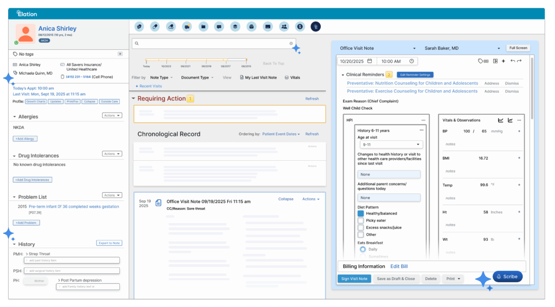Screen dimensions: 555x307
Task: Click the pill prescription icon in top toolbar
Action: 156,26
